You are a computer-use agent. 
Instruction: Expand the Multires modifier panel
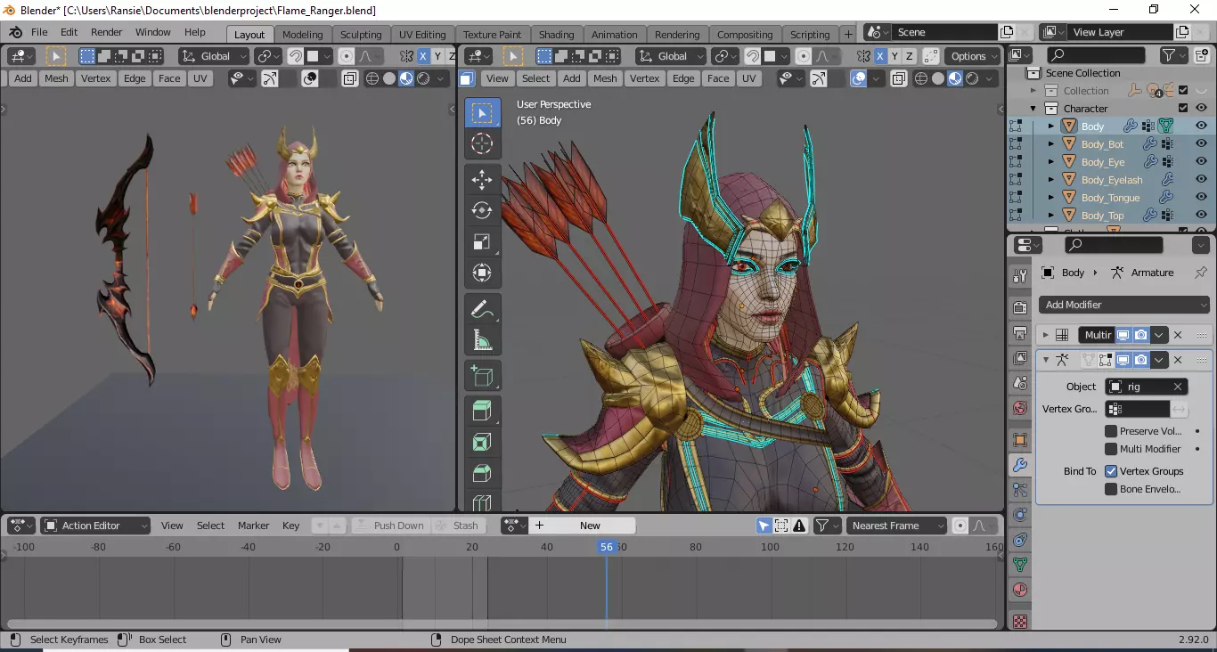coord(1046,335)
